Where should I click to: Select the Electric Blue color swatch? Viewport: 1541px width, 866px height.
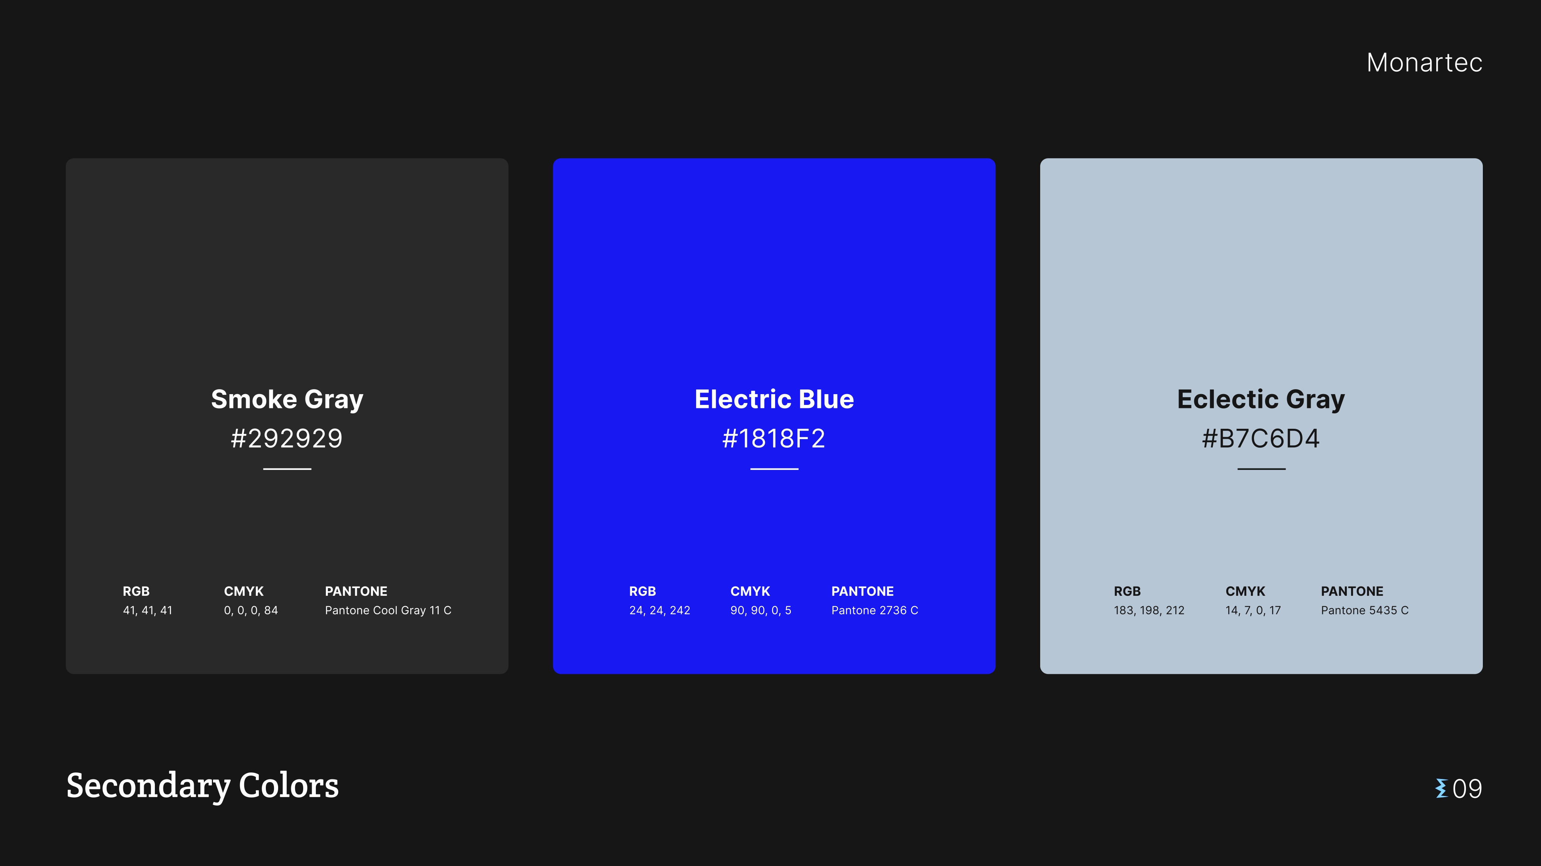[774, 269]
